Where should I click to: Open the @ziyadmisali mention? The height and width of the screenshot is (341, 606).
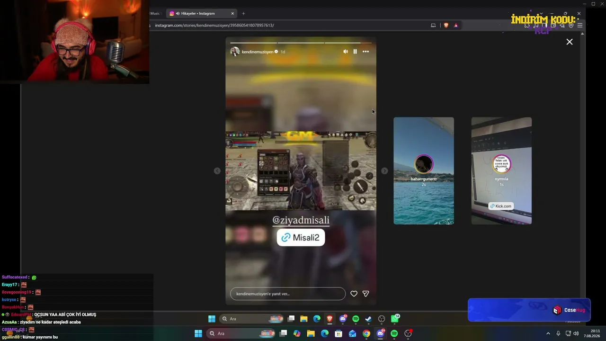click(301, 220)
